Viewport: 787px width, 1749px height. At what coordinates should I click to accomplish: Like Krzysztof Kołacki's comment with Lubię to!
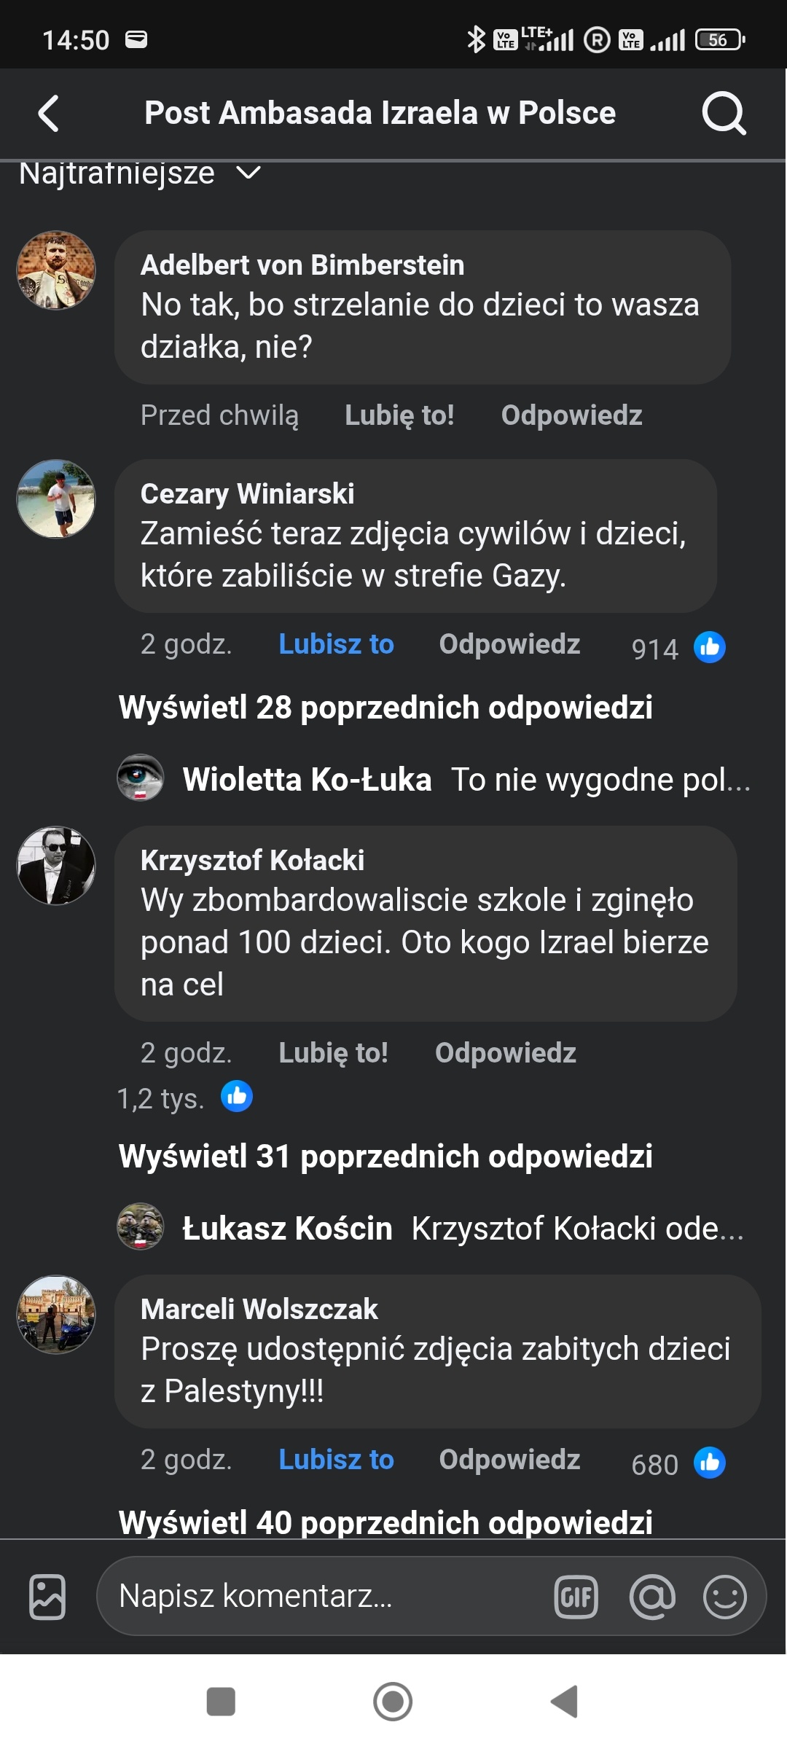[333, 1053]
